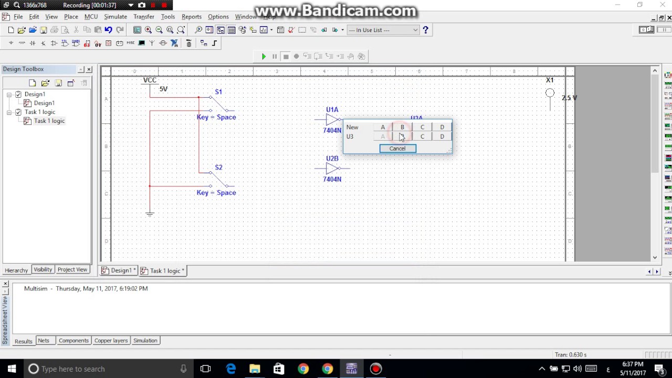Switch to the Visibility tab
The height and width of the screenshot is (378, 672).
pos(43,269)
